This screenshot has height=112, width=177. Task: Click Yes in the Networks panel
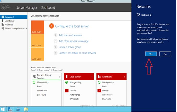(151, 54)
